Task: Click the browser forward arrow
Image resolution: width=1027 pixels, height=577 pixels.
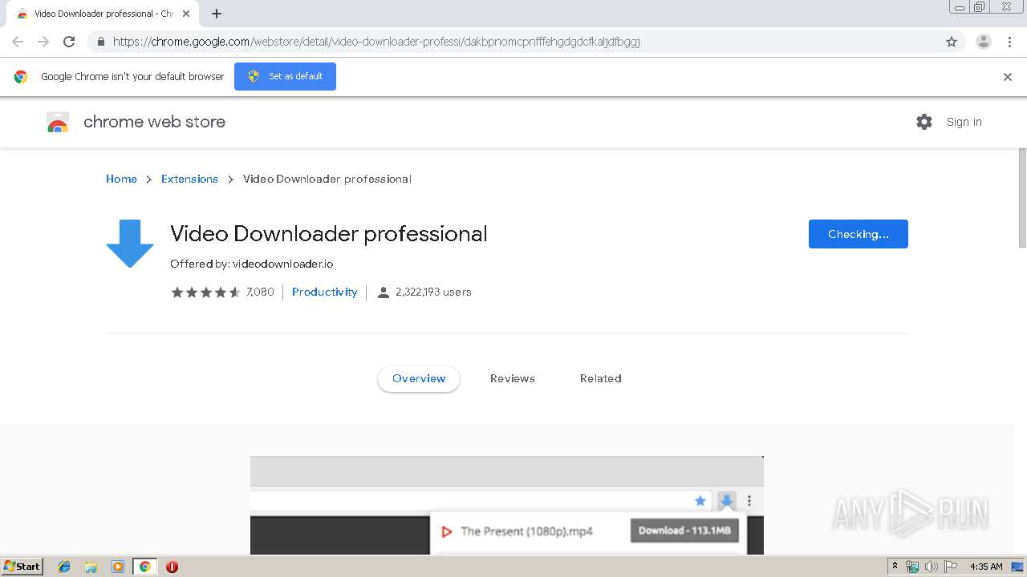Action: pyautogui.click(x=43, y=42)
